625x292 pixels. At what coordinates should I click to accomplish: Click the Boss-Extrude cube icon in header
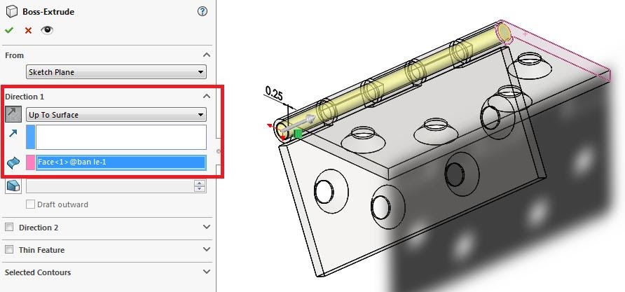[x=13, y=11]
